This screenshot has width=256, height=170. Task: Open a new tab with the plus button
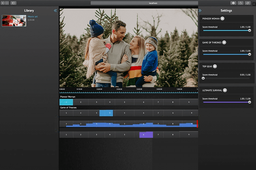click(x=254, y=4)
